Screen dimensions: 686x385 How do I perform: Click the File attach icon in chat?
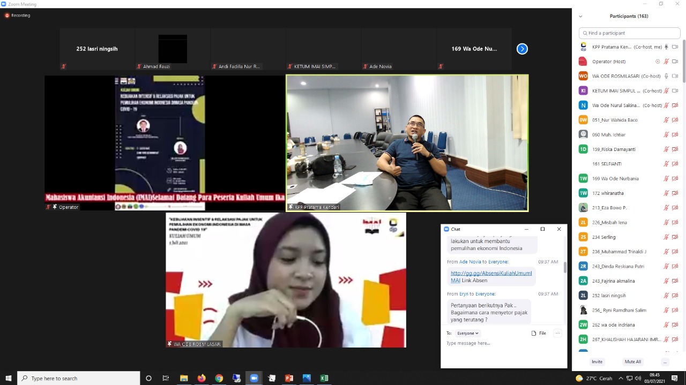coord(539,333)
